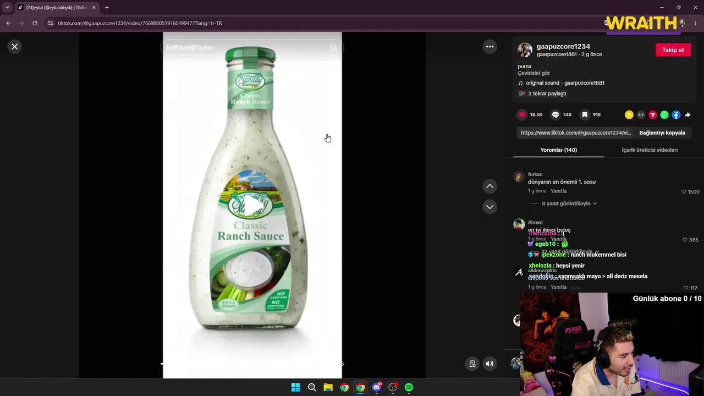Select the video share URL text field
Screen dimensions: 704x396
pos(575,133)
